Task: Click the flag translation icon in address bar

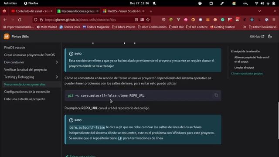Action: pos(142,20)
